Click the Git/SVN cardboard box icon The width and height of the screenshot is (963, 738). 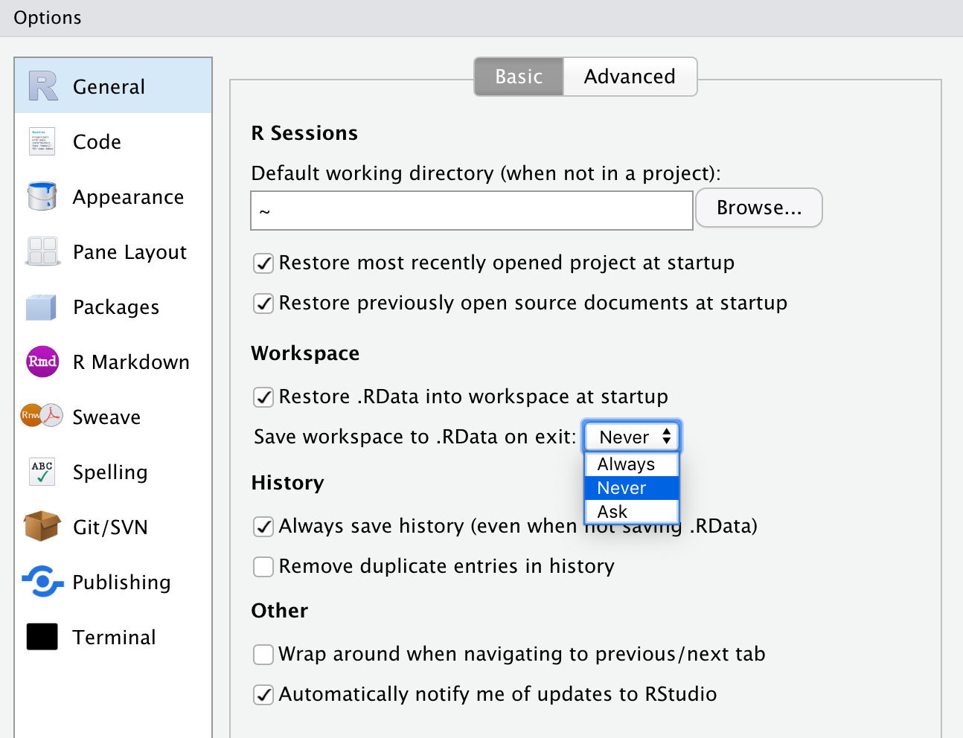point(42,526)
